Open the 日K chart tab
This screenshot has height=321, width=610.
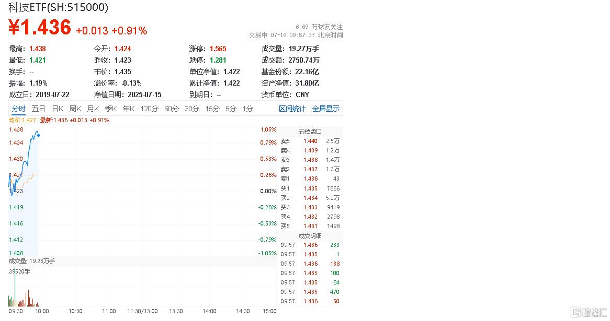pos(58,109)
